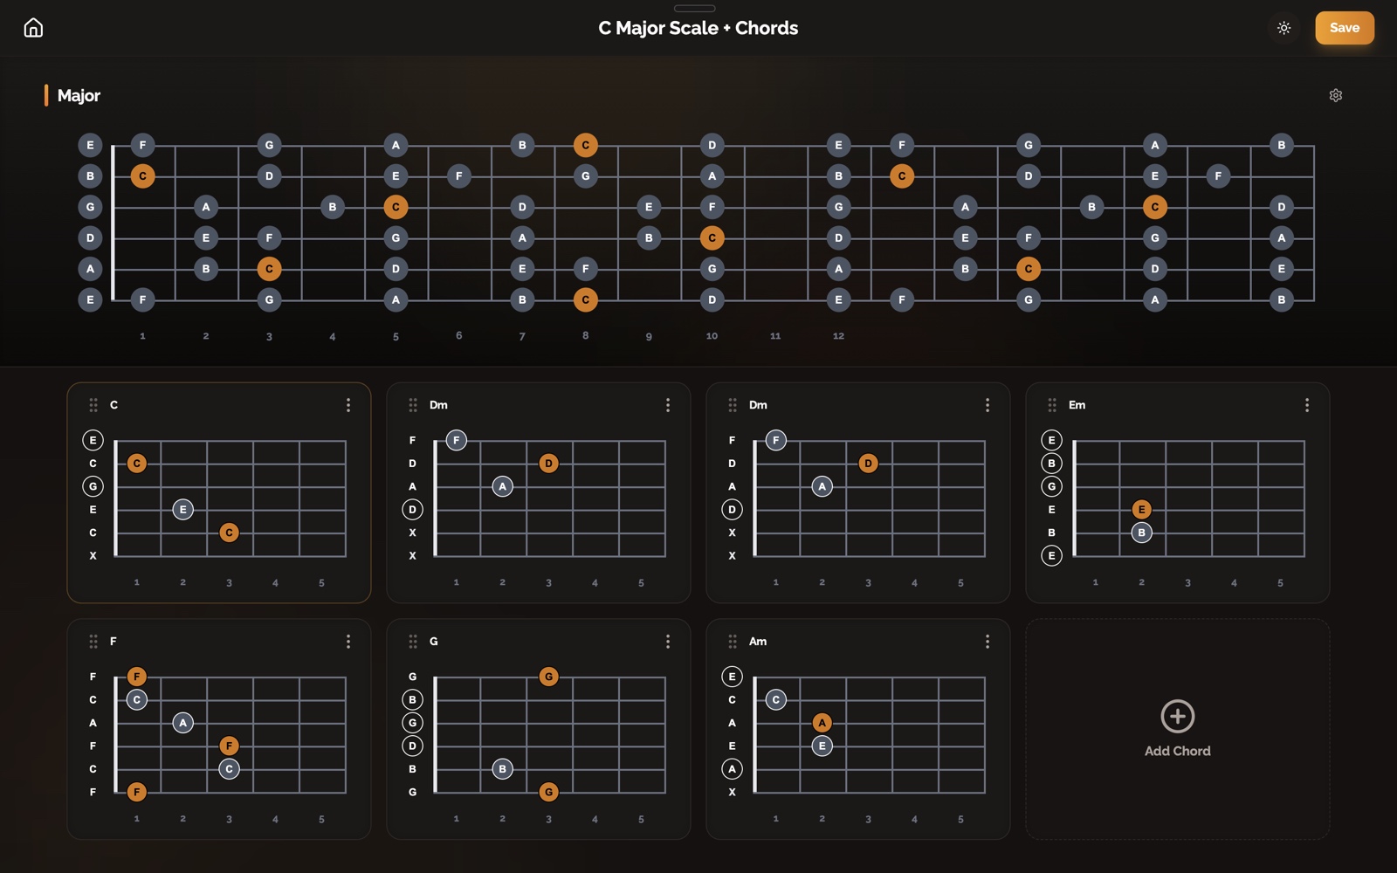
Task: Open the Am chord options menu
Action: coord(988,642)
